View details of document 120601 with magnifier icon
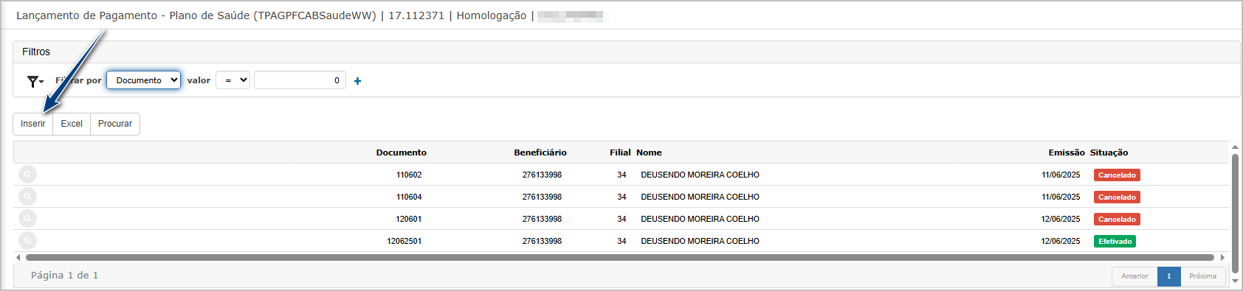Viewport: 1243px width, 291px height. click(27, 219)
